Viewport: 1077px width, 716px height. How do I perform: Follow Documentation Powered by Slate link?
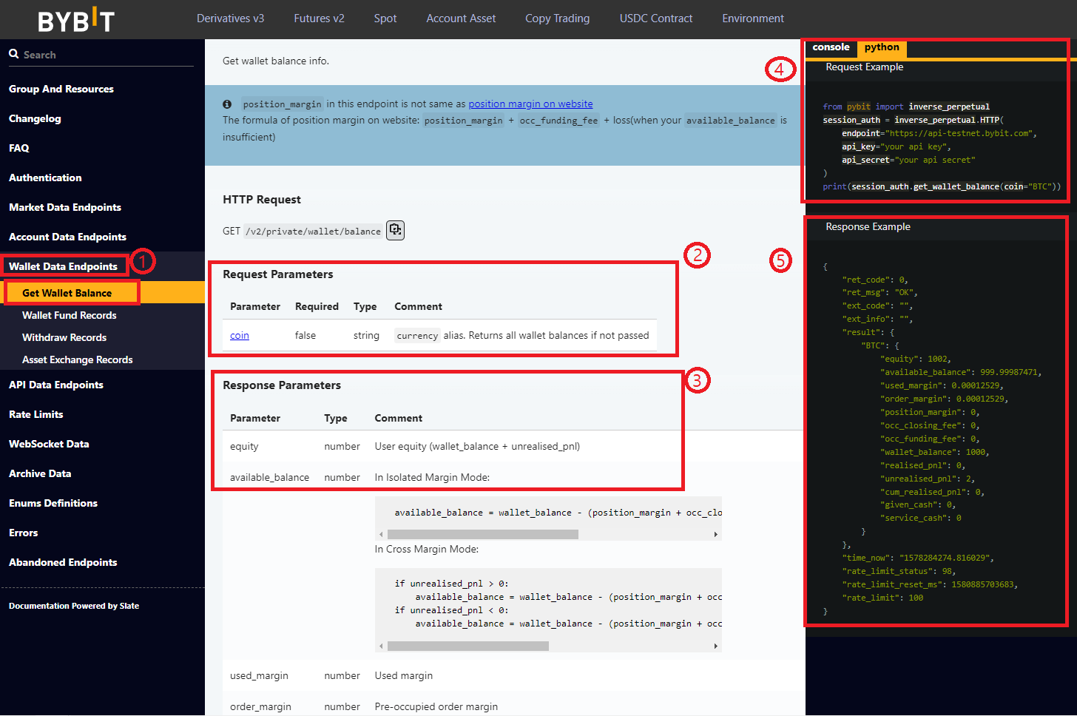74,606
